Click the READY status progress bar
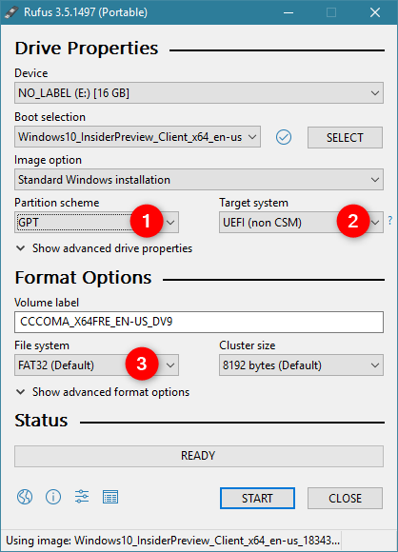 (199, 456)
